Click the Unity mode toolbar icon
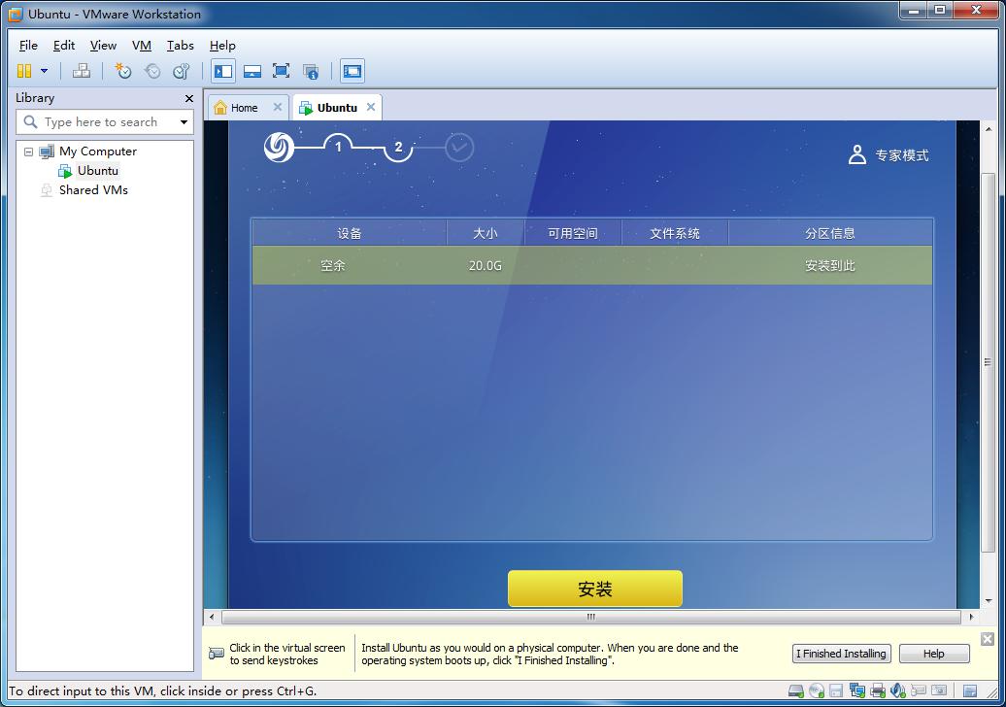The height and width of the screenshot is (707, 1006). tap(311, 71)
